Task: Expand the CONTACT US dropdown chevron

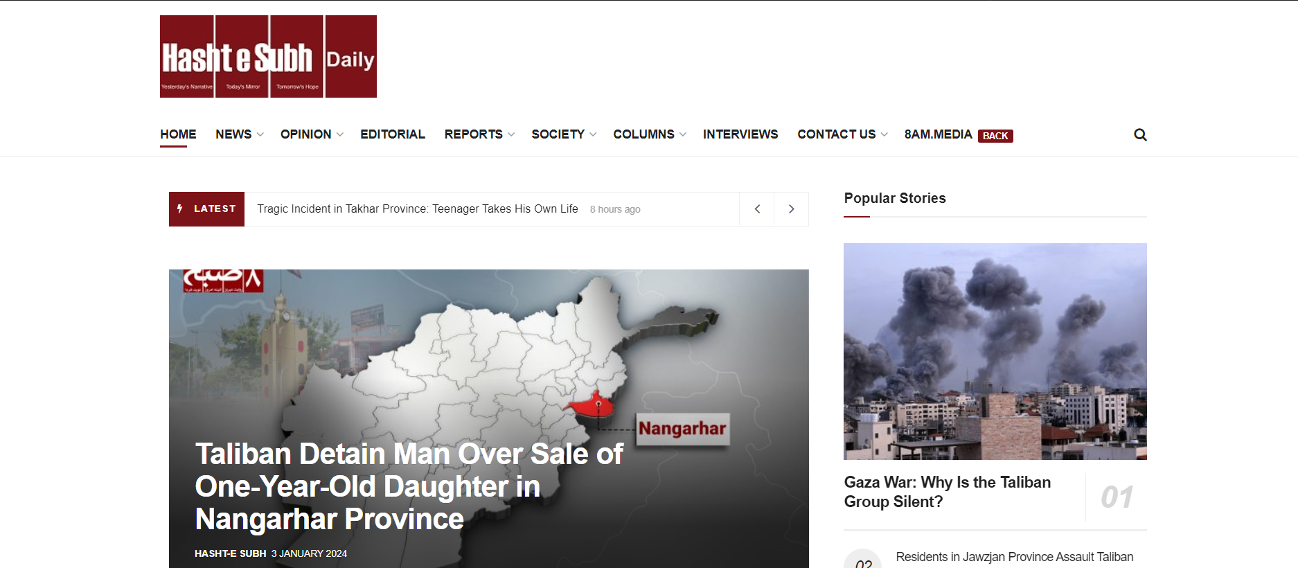Action: pos(884,135)
